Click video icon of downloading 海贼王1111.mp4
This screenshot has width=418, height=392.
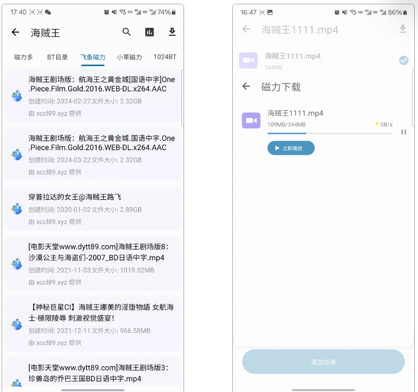(251, 120)
